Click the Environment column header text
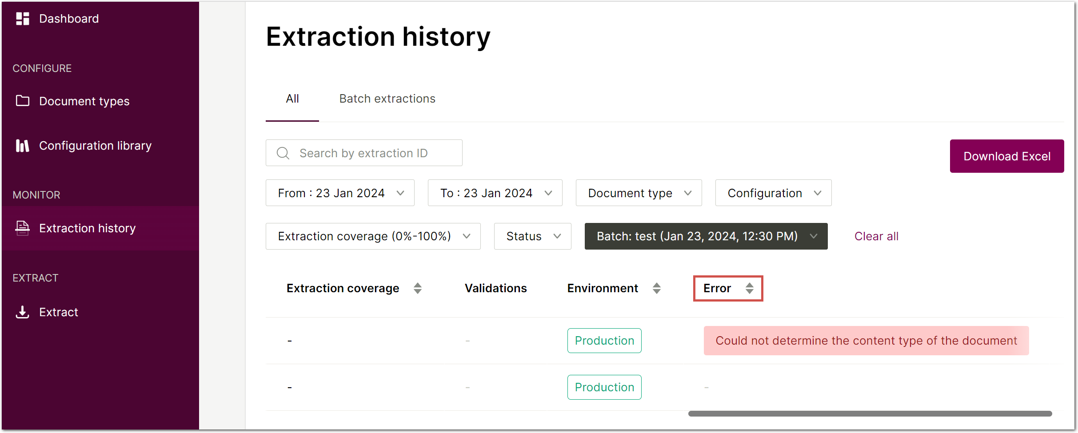The height and width of the screenshot is (433, 1078). click(603, 288)
